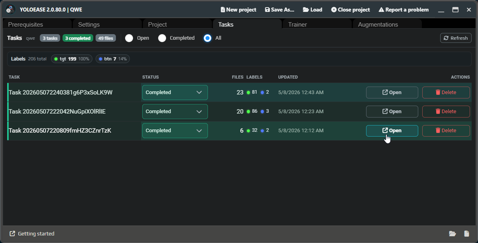The height and width of the screenshot is (243, 478).
Task: Delete task ending SoLK9W
Action: (446, 93)
